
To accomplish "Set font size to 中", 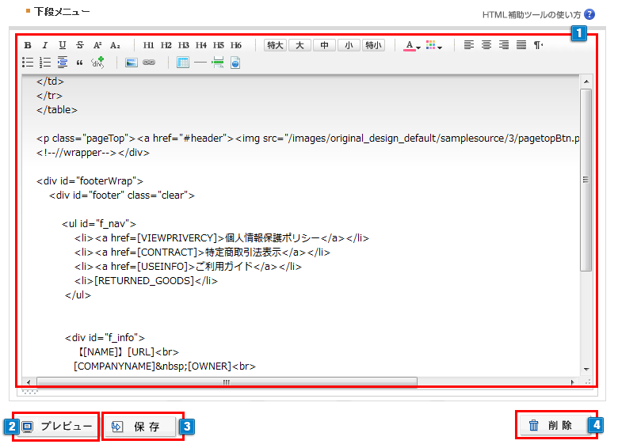I will pos(324,45).
